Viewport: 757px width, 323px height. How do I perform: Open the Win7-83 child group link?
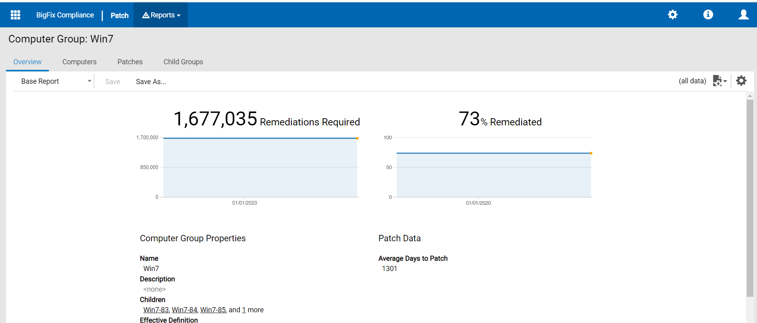[x=156, y=310]
